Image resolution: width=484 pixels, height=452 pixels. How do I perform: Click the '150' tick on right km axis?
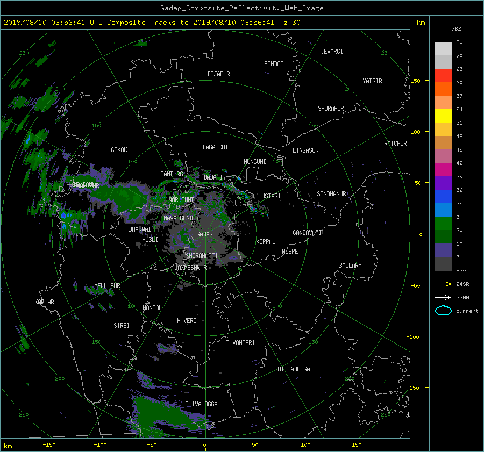(x=416, y=81)
